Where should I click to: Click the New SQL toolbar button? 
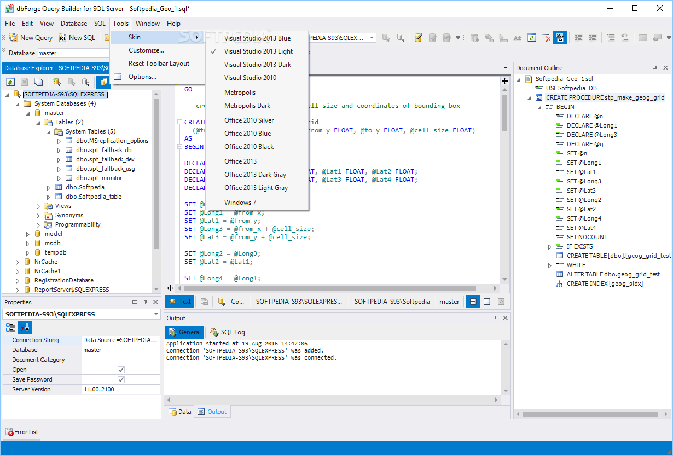[x=77, y=38]
